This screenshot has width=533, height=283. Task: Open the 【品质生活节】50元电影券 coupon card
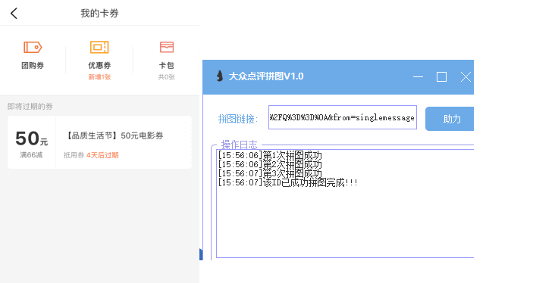pyautogui.click(x=99, y=142)
